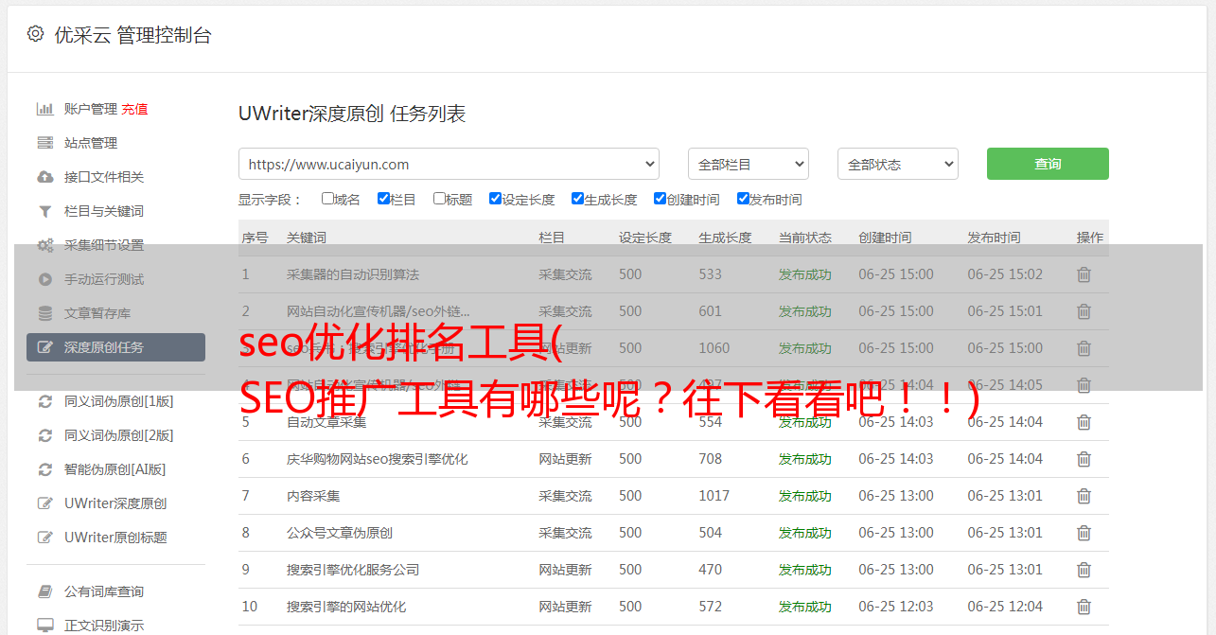The image size is (1216, 635).
Task: Click the gear icon beside 优采云 管理控制台
Action: [35, 34]
